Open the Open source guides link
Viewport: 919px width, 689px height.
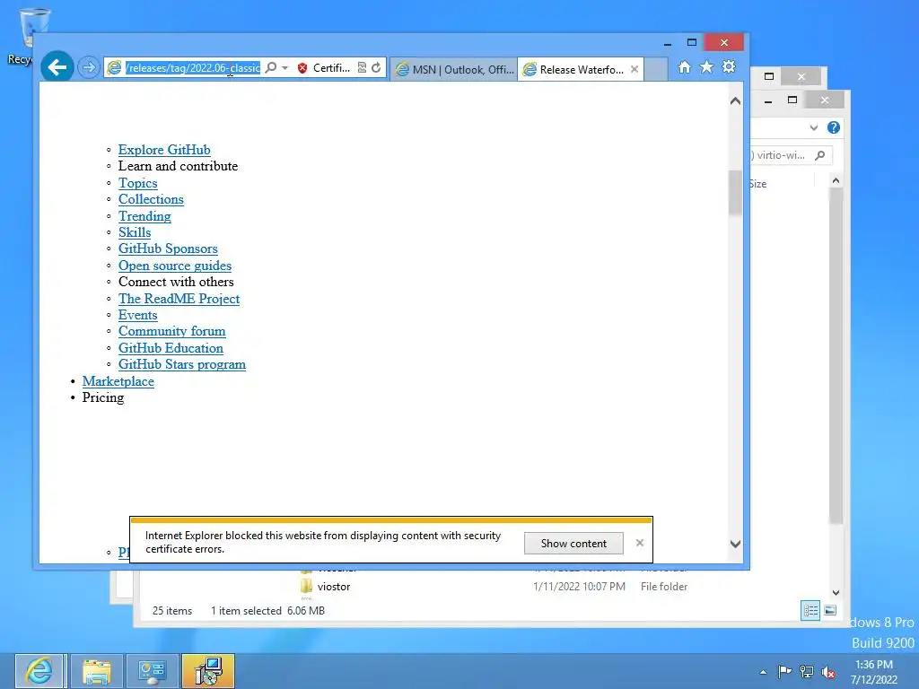point(175,266)
